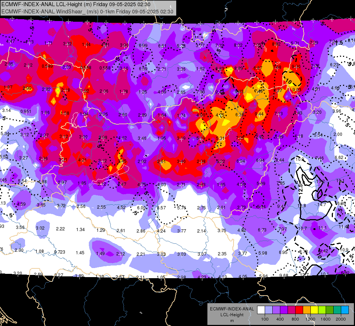This screenshot has height=326, width=355.
Task: Click the wind shear value 8.02
Action: (238, 45)
